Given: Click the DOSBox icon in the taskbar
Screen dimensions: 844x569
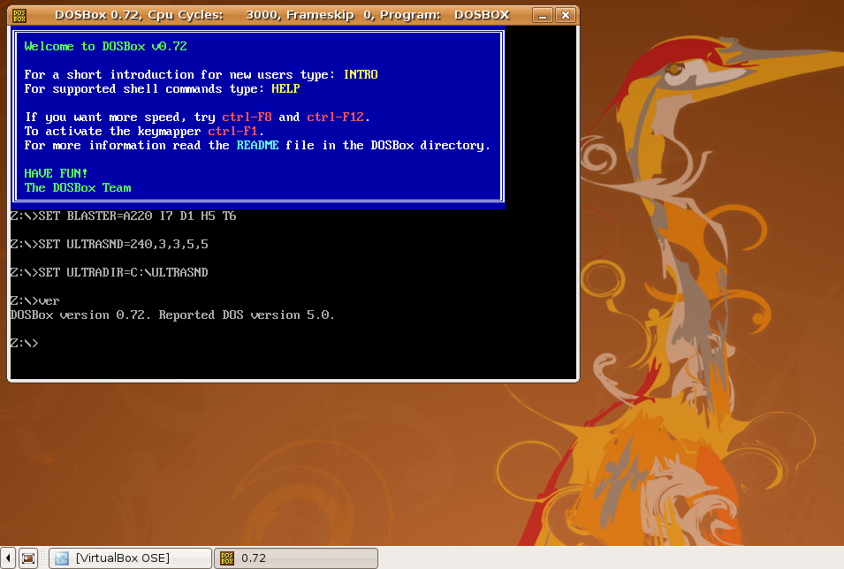Looking at the screenshot, I should click(227, 558).
